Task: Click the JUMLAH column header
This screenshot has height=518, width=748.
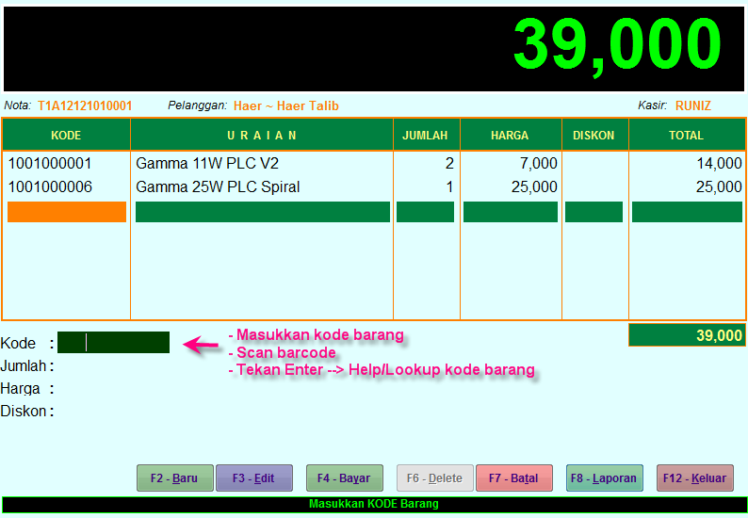Action: [x=426, y=136]
